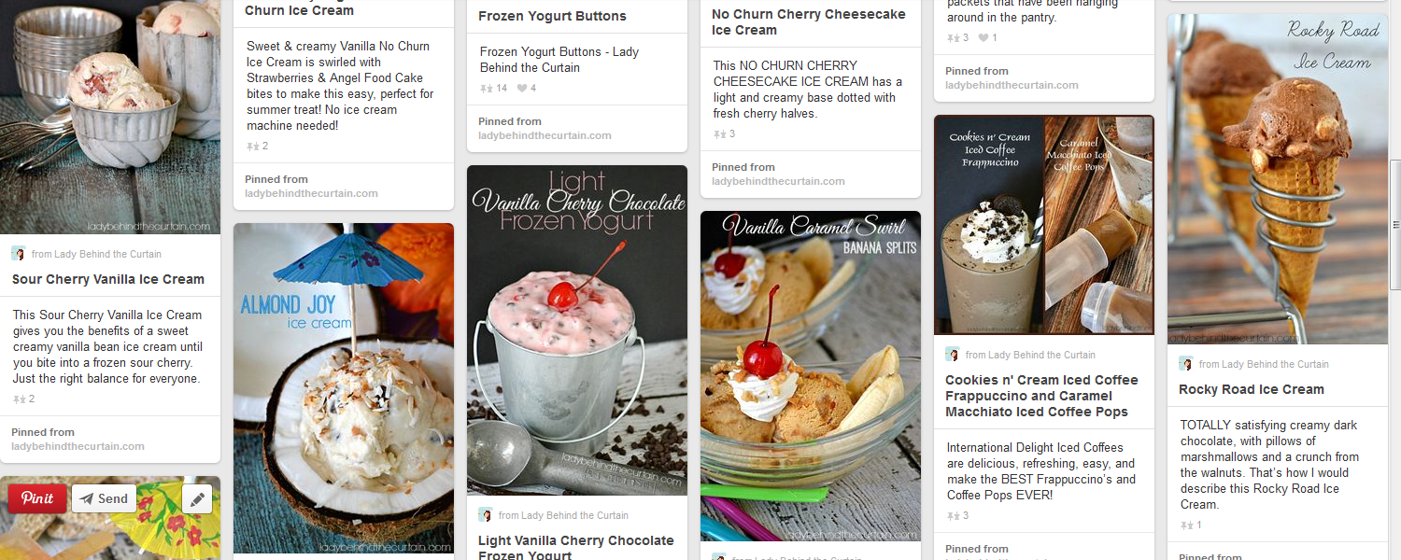Open the Rocky Road Ice Cream title link

(1252, 389)
